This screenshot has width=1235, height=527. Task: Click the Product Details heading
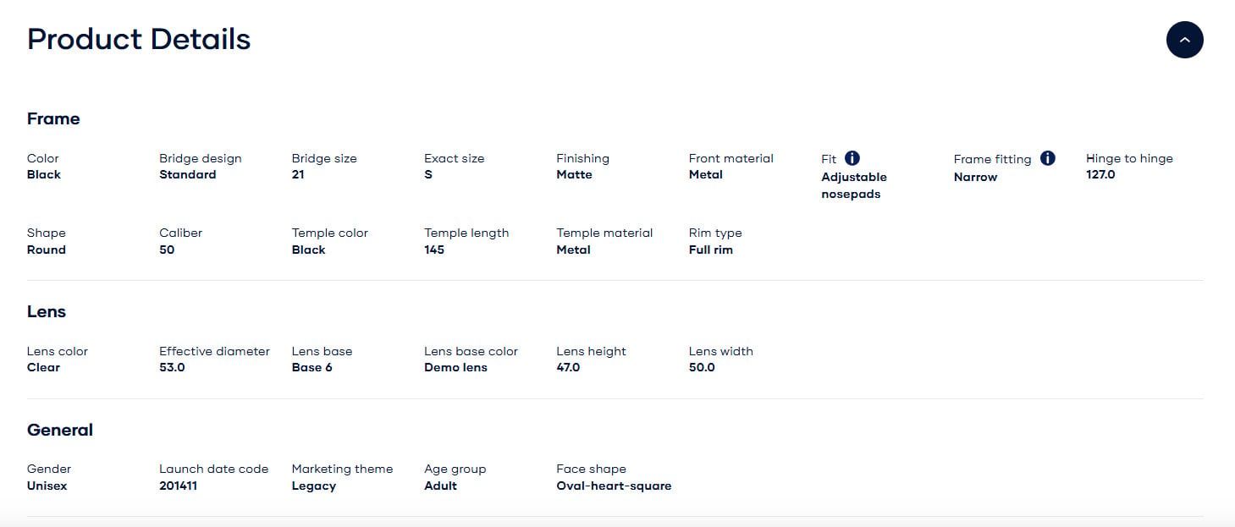click(x=139, y=39)
